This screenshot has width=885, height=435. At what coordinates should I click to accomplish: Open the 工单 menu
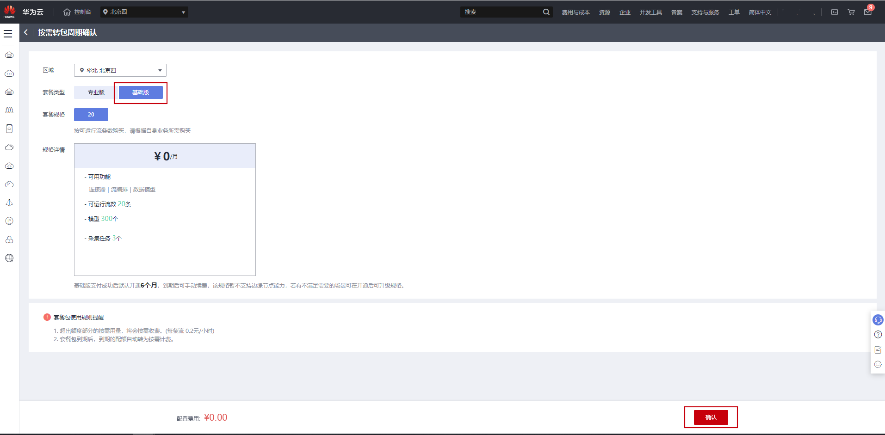[734, 12]
